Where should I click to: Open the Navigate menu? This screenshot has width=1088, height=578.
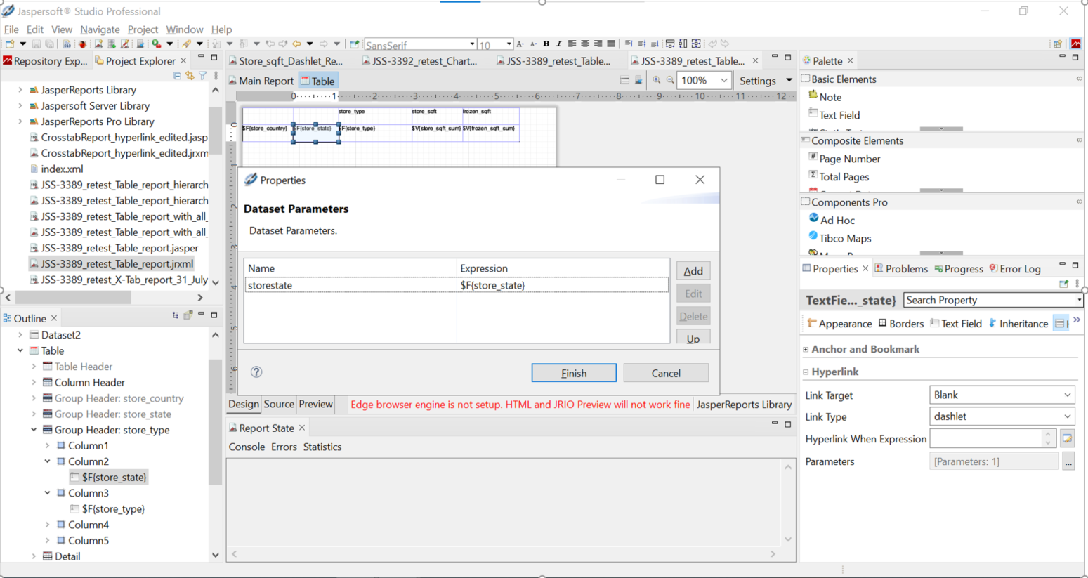(x=100, y=29)
